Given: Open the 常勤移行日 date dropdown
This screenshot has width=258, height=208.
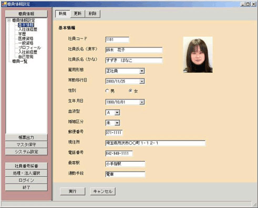Looking at the screenshot, I should pyautogui.click(x=142, y=81).
